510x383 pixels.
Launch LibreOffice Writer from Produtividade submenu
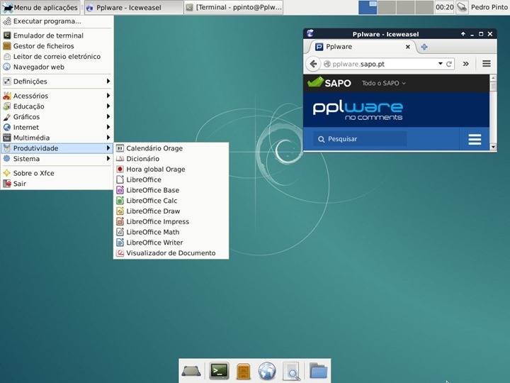tap(154, 243)
